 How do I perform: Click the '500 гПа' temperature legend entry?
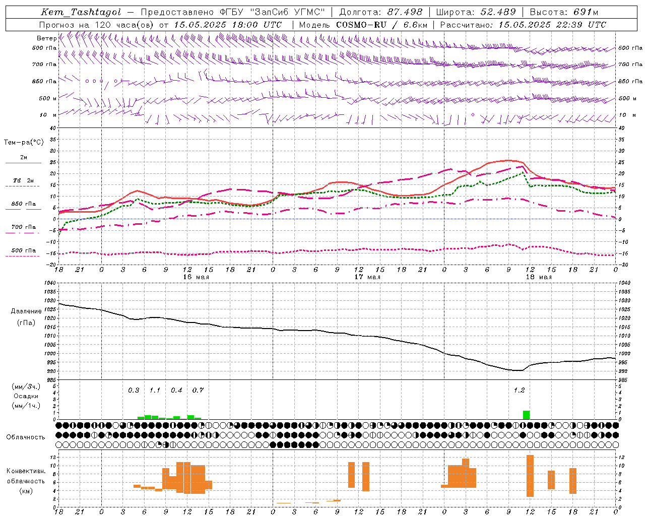(24, 250)
